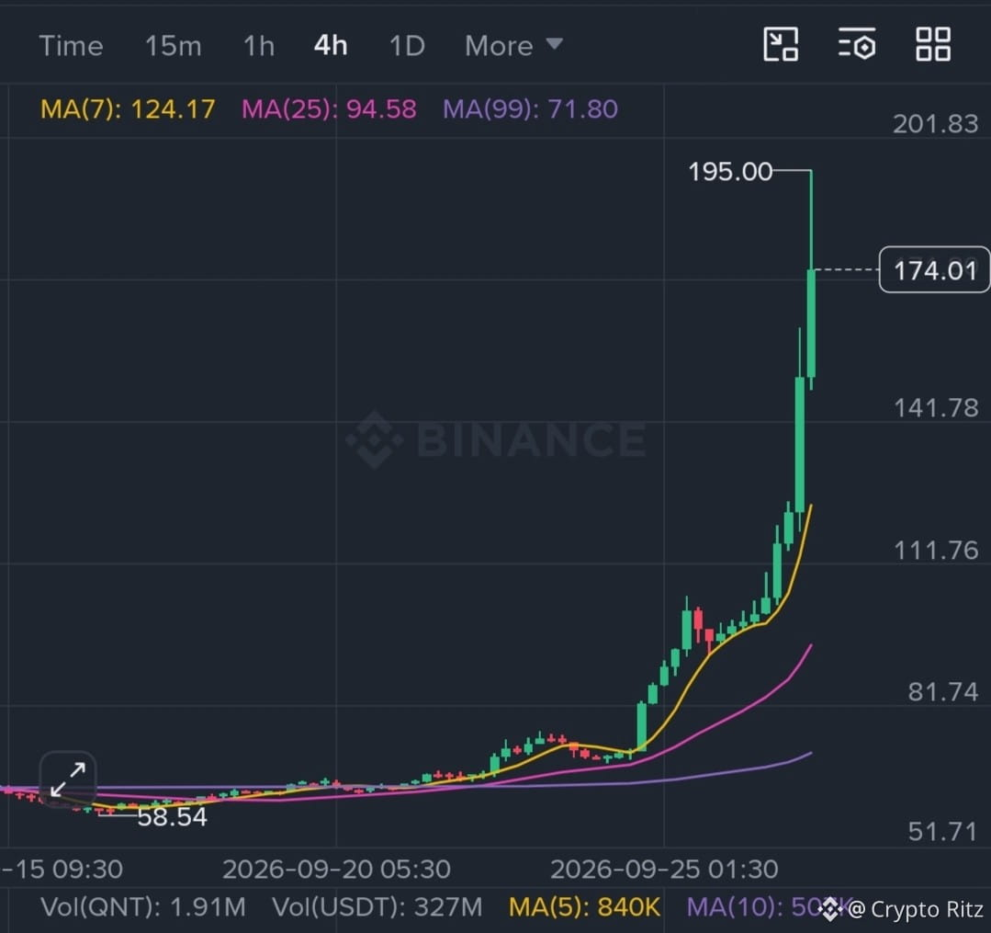Click the MA(7) 124.17 indicator label
Viewport: 991px width, 933px height.
point(128,109)
